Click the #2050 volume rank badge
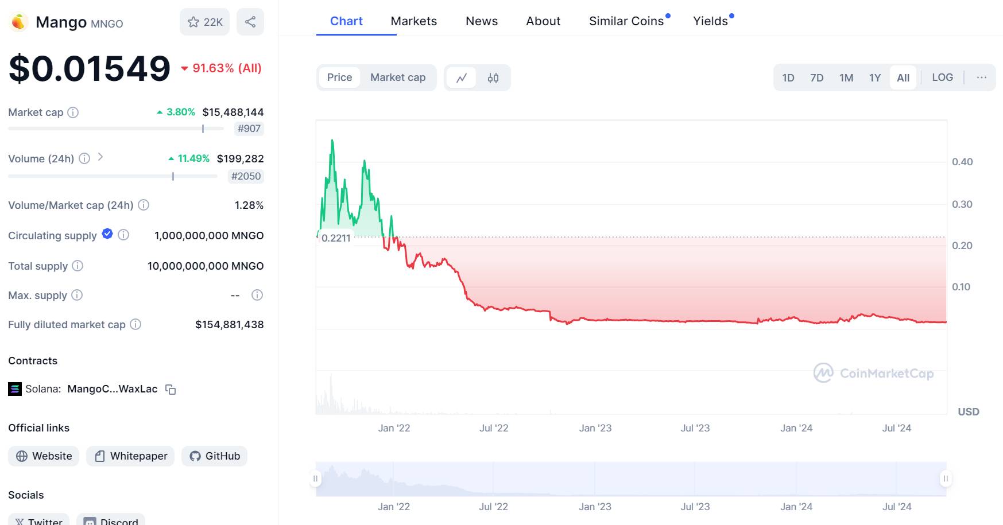 (x=246, y=176)
